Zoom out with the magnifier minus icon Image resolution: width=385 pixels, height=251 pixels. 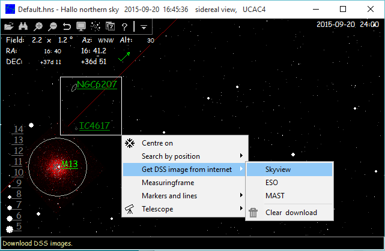coord(52,26)
